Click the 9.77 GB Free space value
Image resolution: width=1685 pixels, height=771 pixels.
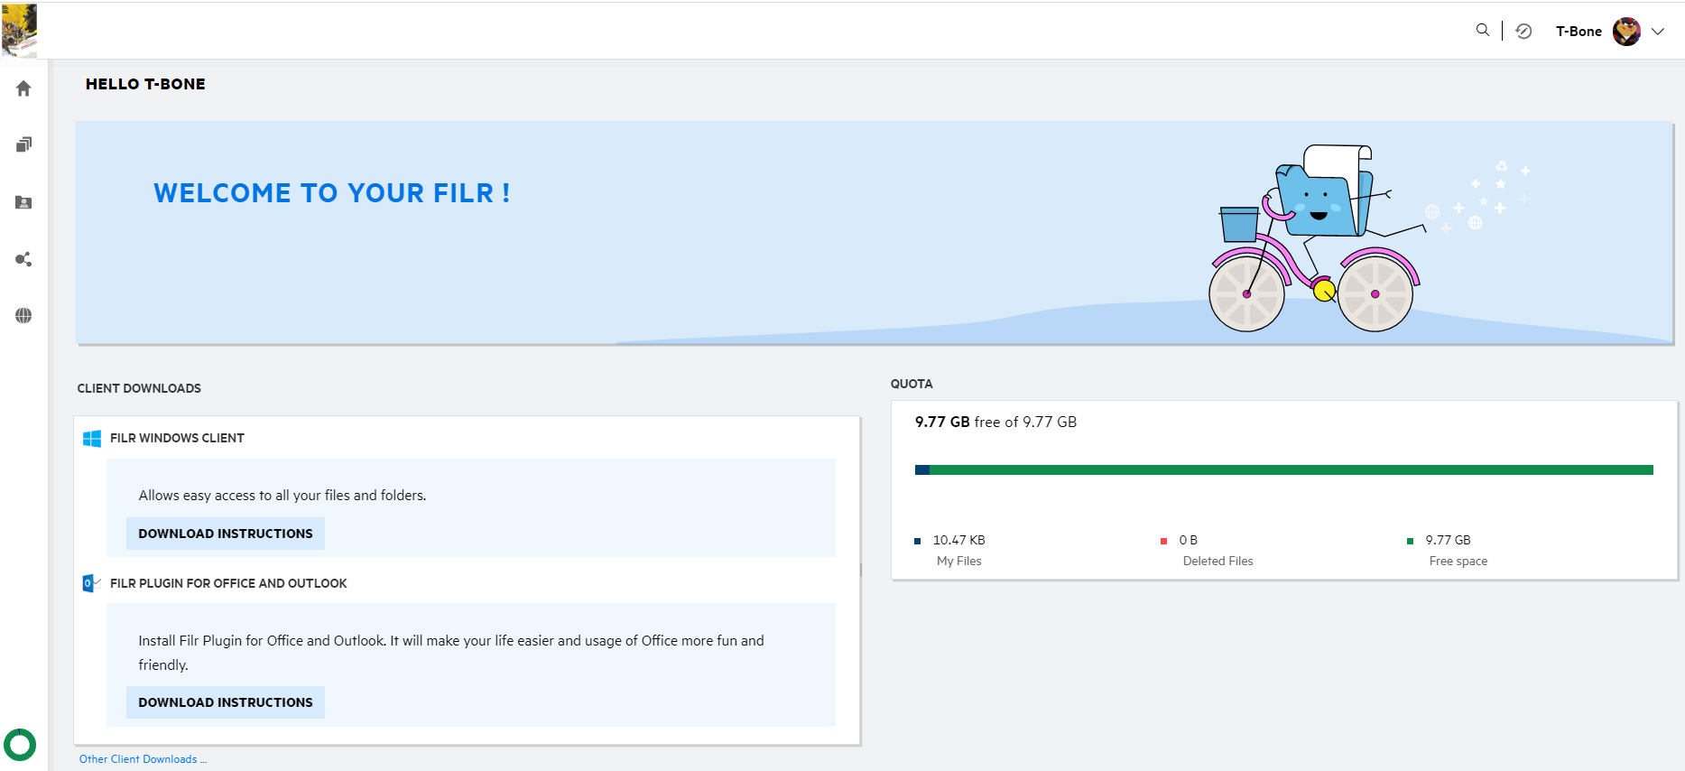pyautogui.click(x=1448, y=540)
